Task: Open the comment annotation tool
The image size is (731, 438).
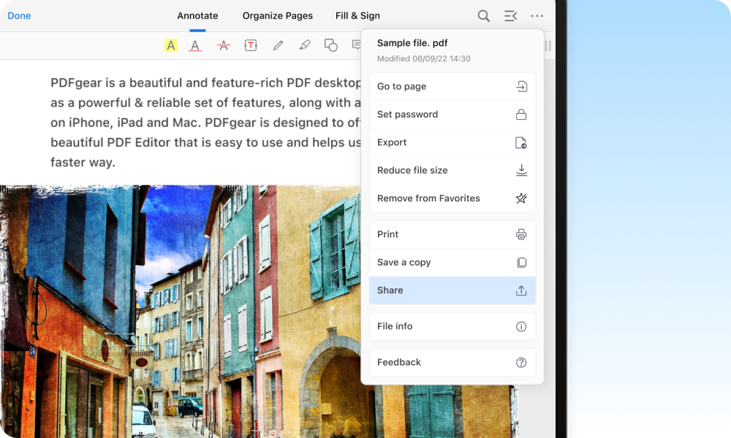Action: tap(356, 45)
